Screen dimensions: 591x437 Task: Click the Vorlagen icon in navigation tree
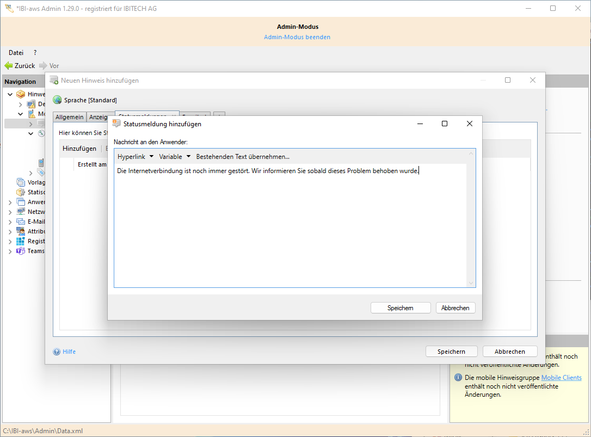coord(21,182)
